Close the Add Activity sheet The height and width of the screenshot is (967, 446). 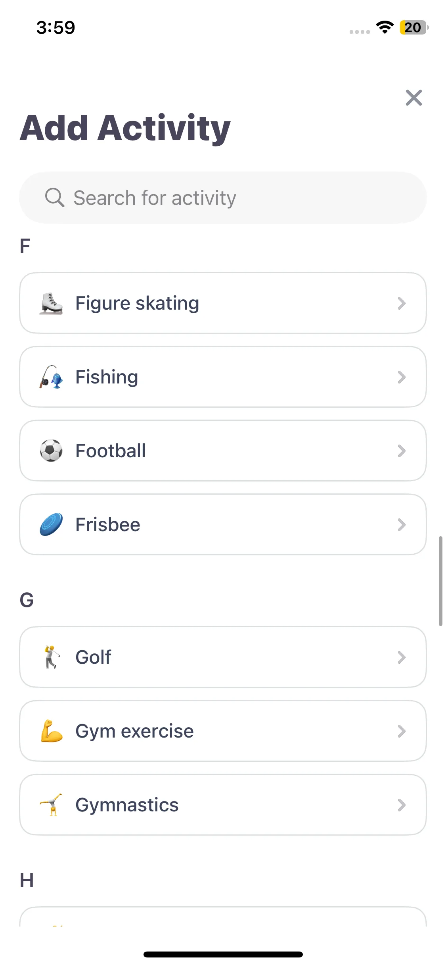click(x=414, y=98)
